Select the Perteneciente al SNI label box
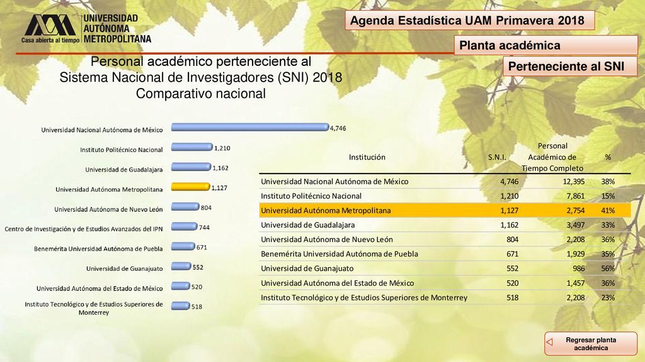645x362 pixels. point(569,66)
